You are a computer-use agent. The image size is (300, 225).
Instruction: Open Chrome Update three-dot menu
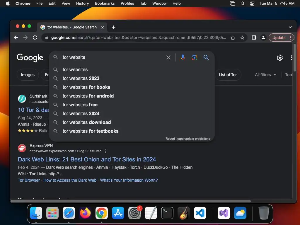[290, 37]
